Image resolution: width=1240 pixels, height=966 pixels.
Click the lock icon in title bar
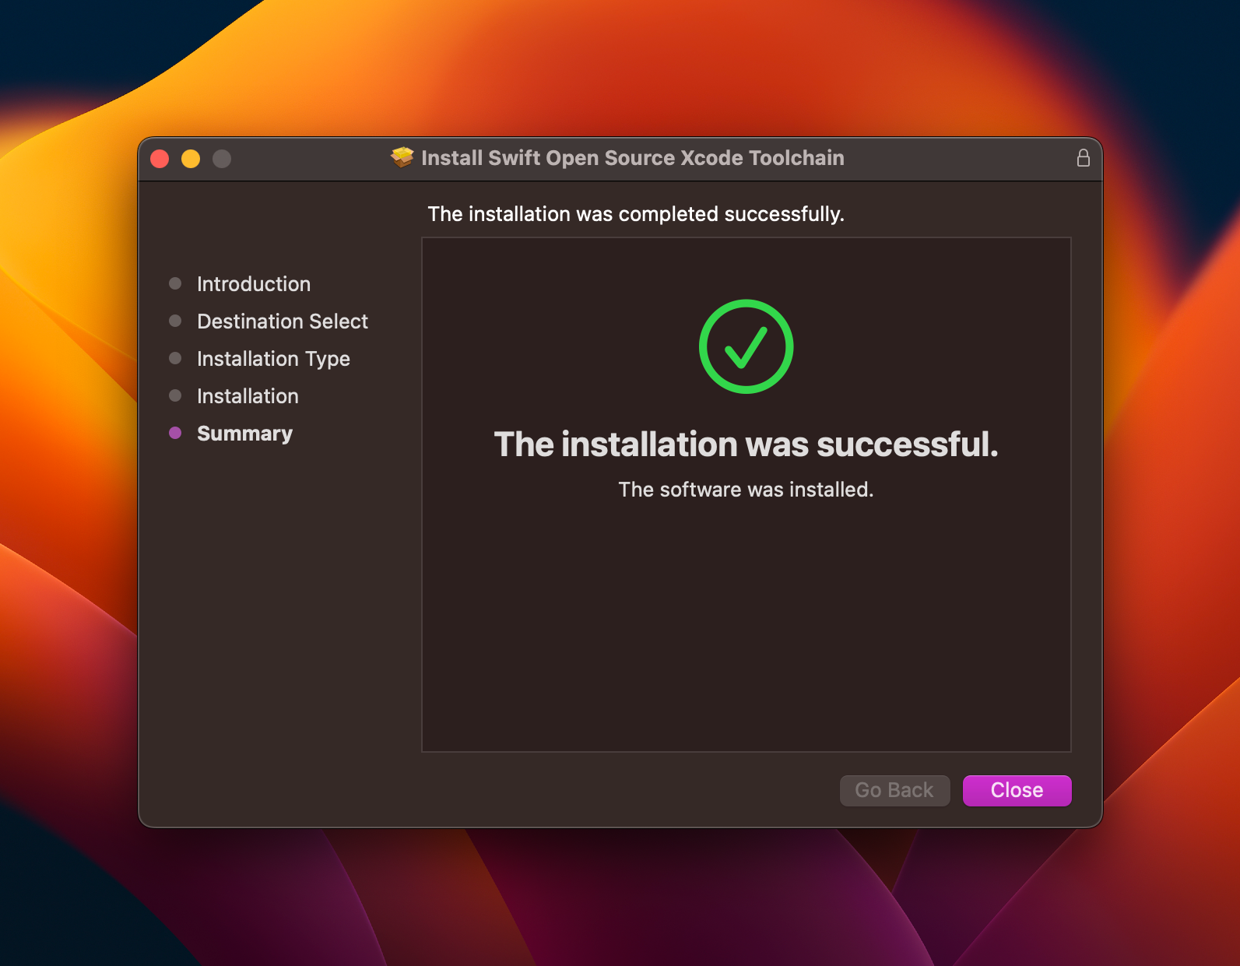click(1083, 158)
